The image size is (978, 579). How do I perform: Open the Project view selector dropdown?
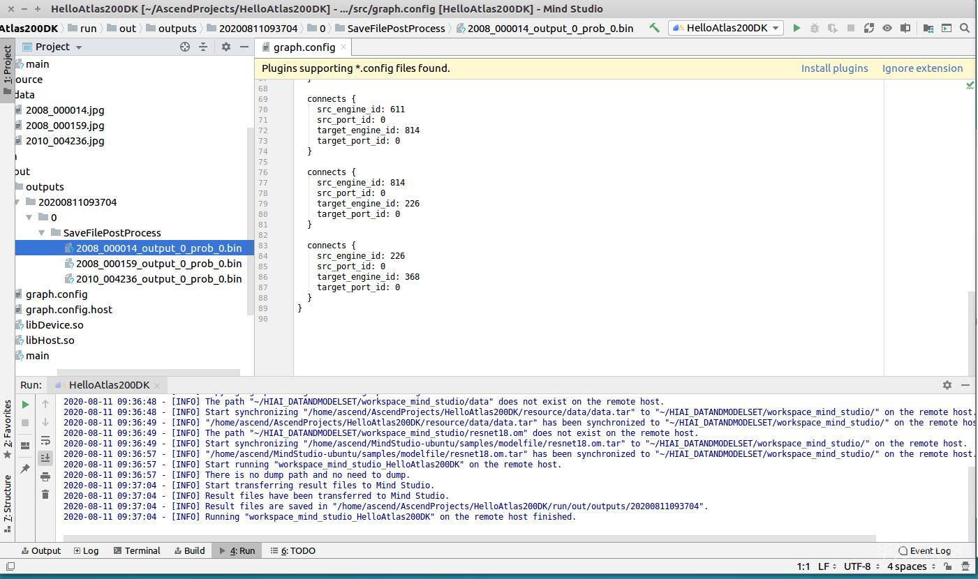tap(59, 47)
